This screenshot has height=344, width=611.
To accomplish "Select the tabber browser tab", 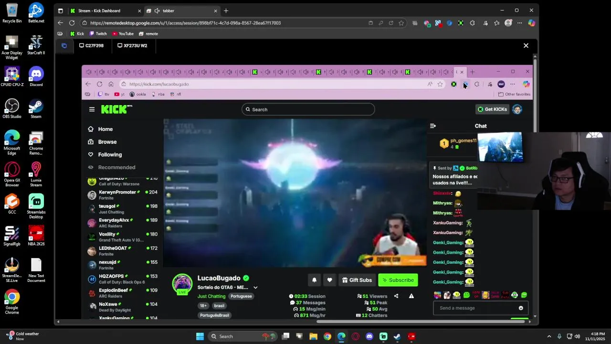I will click(x=182, y=11).
